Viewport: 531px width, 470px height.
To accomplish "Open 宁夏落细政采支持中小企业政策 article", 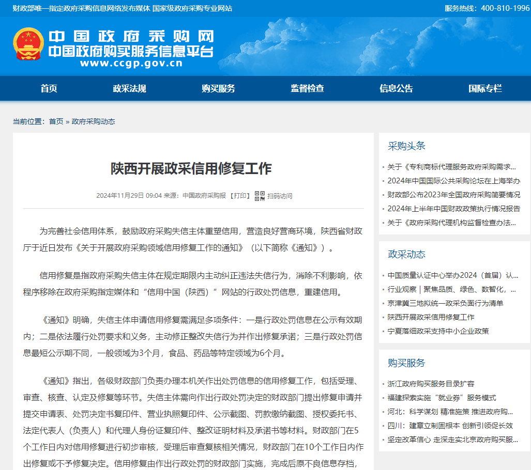I will point(438,331).
